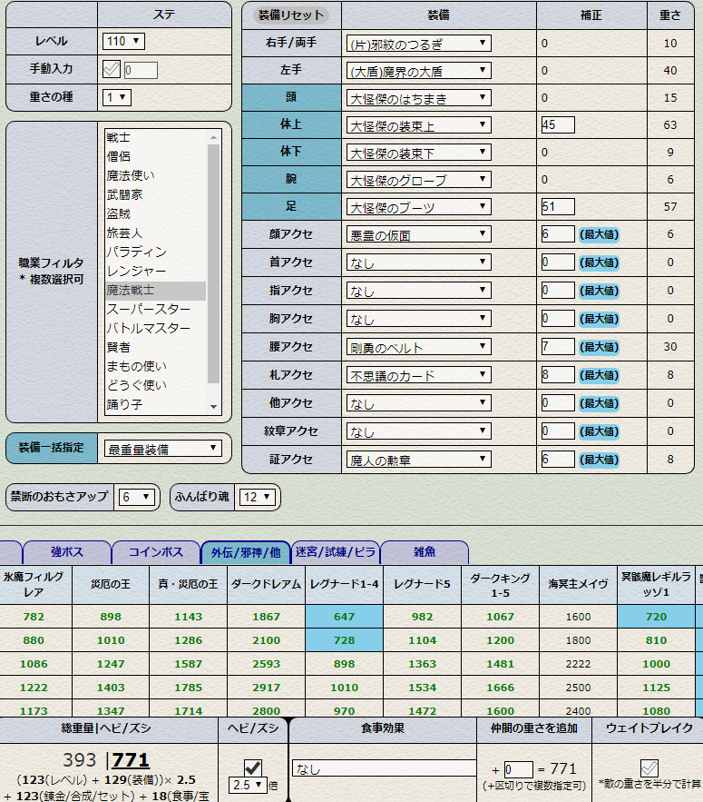Click the 装備リセット button
This screenshot has height=802, width=703.
[291, 15]
